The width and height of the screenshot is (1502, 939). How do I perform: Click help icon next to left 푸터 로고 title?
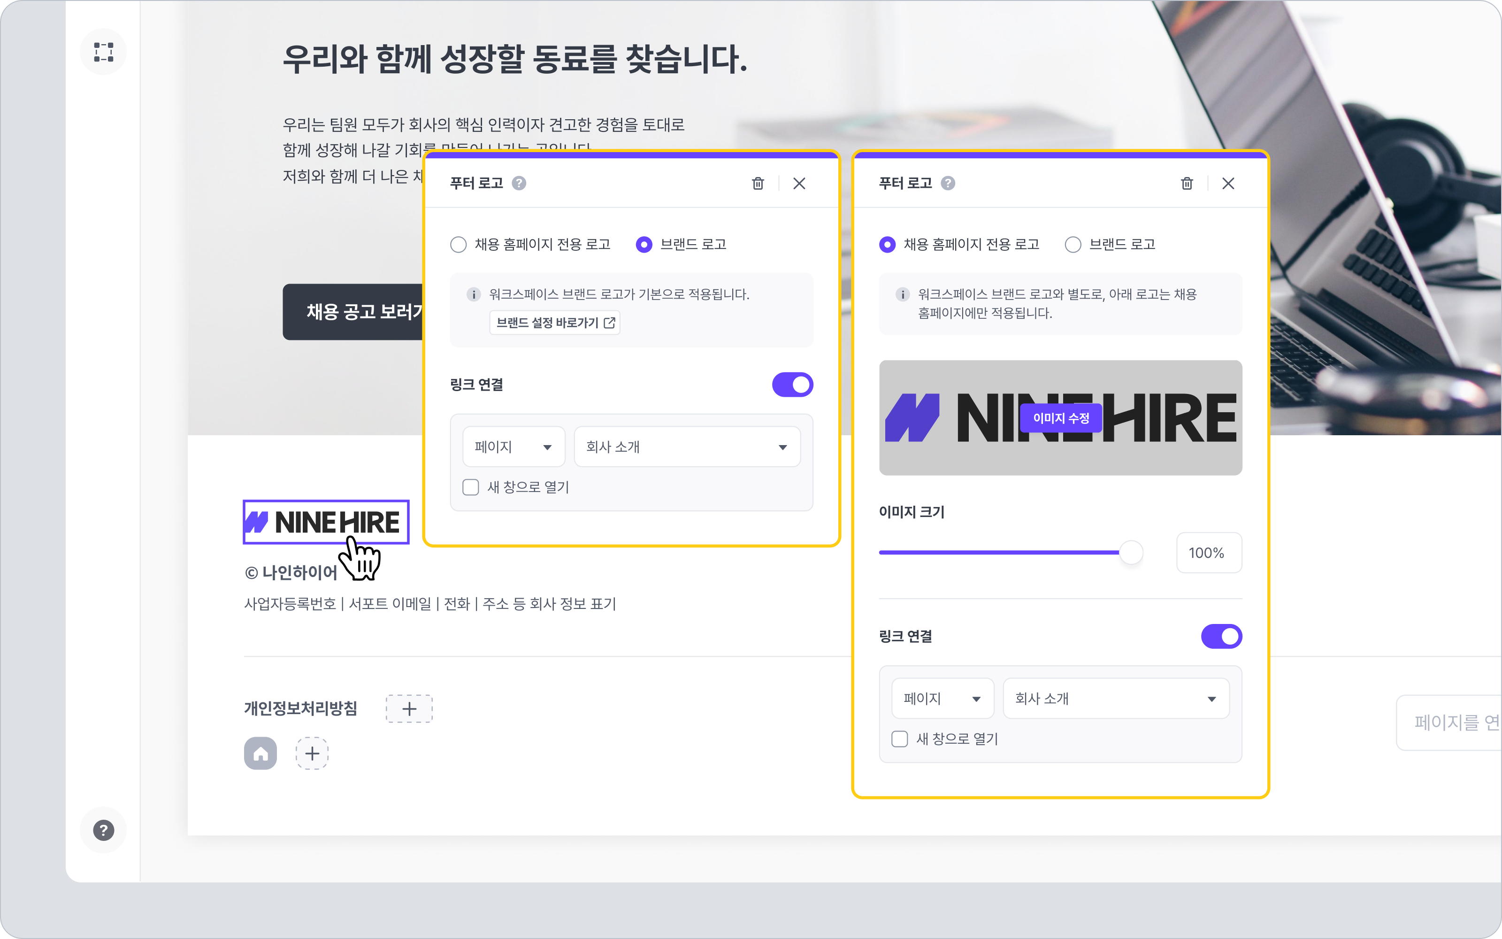point(519,183)
